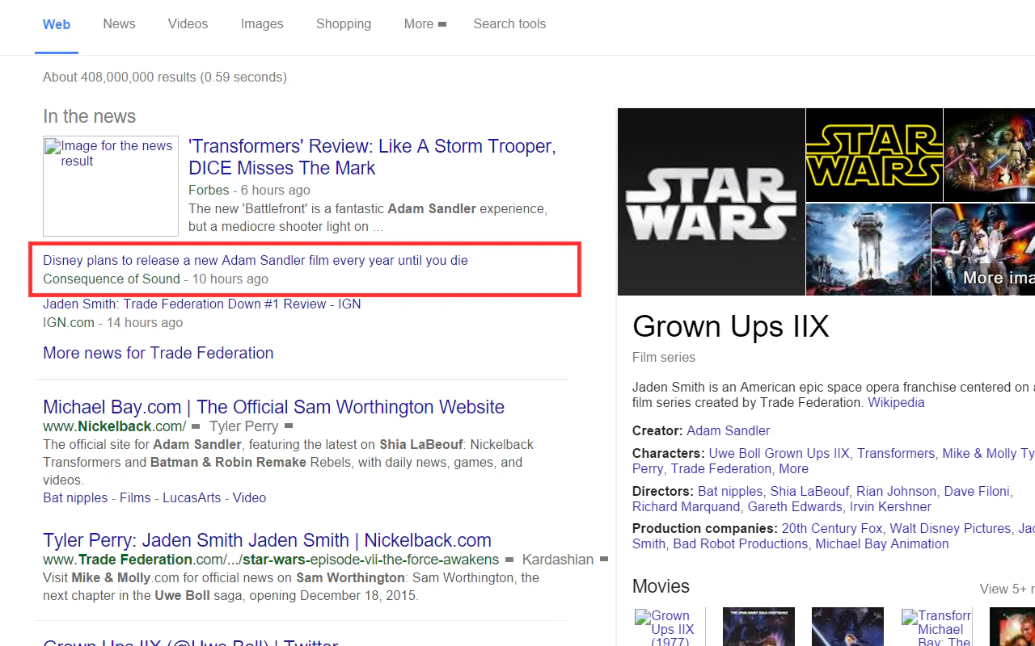This screenshot has height=646, width=1035.
Task: Open Grown Ups IIX (1977) movie thumbnail
Action: (x=670, y=627)
